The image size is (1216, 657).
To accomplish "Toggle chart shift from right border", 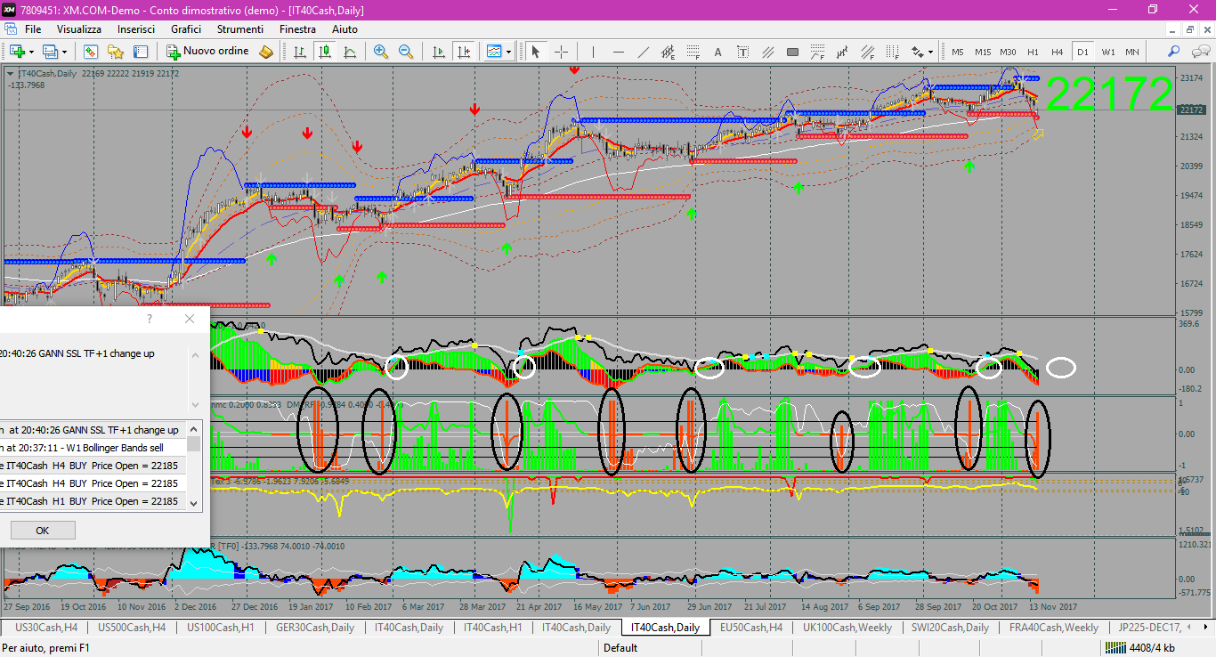I will click(463, 52).
